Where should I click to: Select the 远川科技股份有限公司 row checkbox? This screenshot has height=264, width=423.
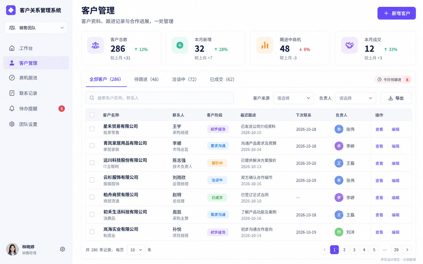(92, 163)
